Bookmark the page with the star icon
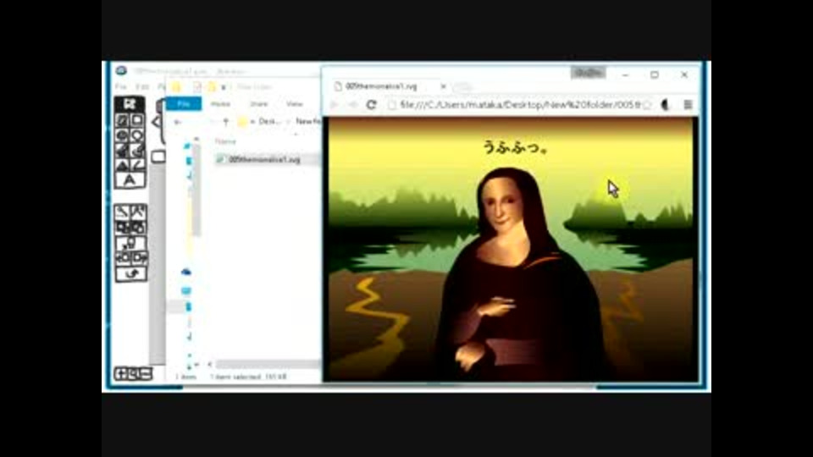Image resolution: width=813 pixels, height=457 pixels. click(x=647, y=105)
